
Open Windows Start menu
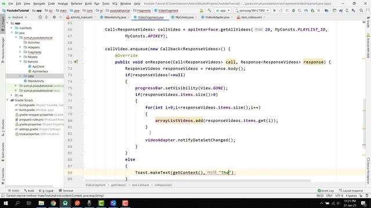(5, 203)
